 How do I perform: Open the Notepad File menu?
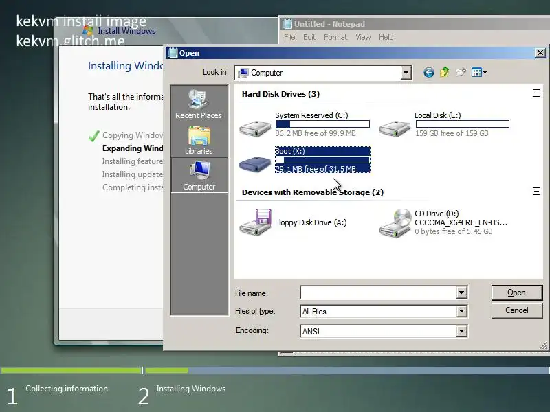[x=289, y=37]
